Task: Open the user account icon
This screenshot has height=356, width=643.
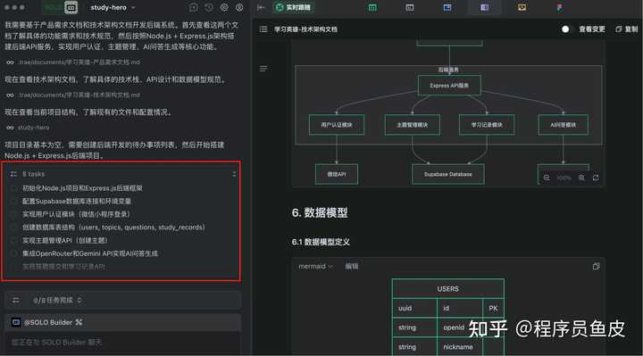Action: (239, 7)
